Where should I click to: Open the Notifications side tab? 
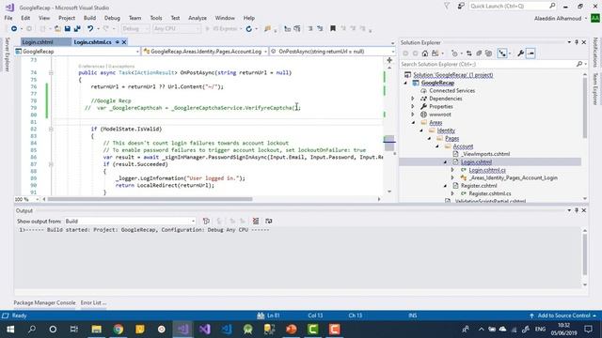point(595,53)
